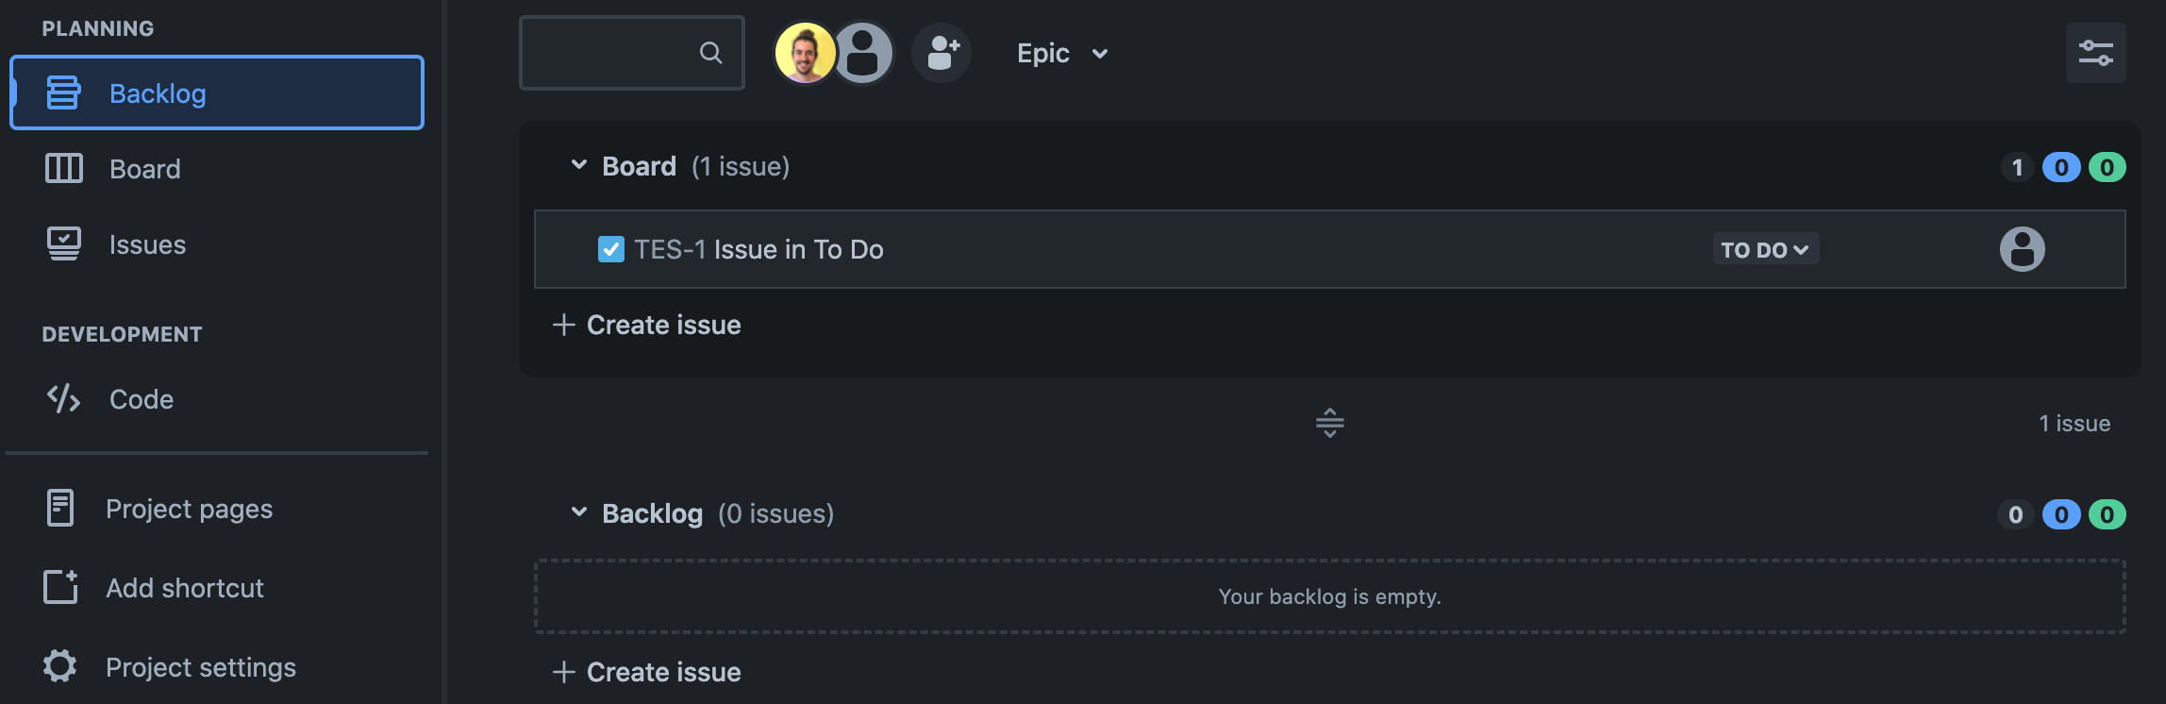Open the TES-1 assignee avatar

point(2022,249)
